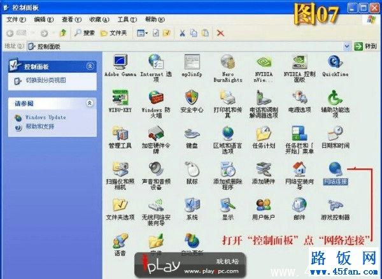This screenshot has width=382, height=279.
Task: Click the 搜索 toolbar button
Action: 84,33
